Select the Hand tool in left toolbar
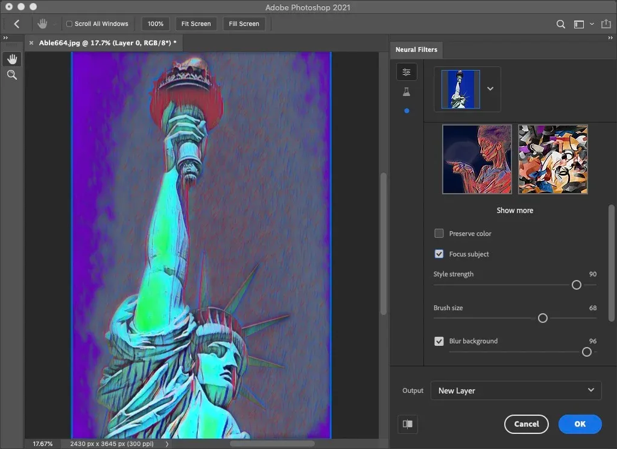Image resolution: width=617 pixels, height=449 pixels. 12,59
